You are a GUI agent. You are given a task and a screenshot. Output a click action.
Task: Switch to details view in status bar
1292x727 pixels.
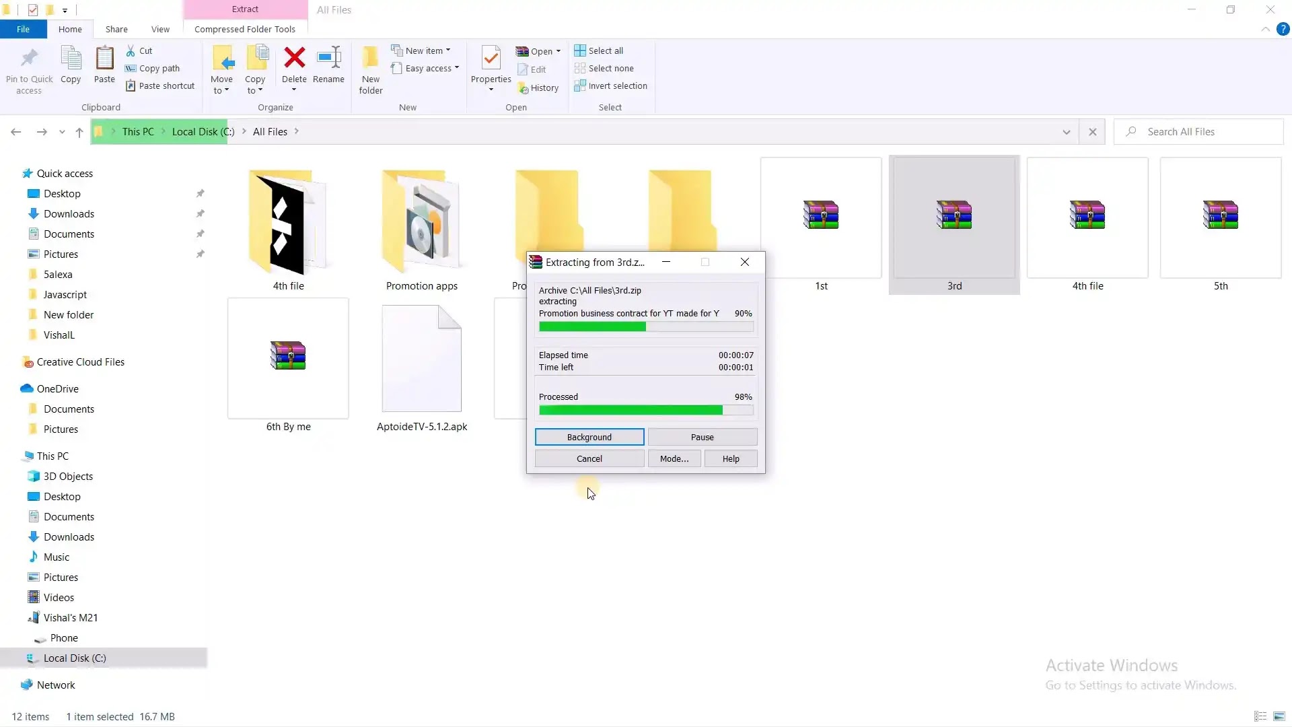coord(1260,716)
